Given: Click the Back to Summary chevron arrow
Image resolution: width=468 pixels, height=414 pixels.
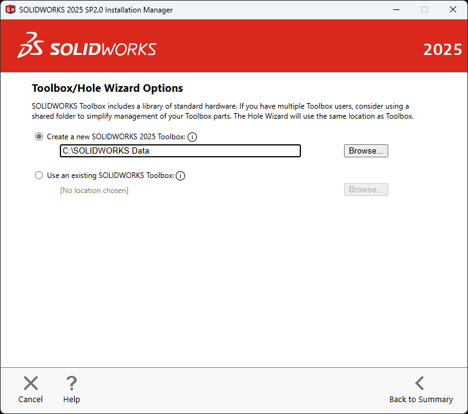Looking at the screenshot, I should (x=420, y=383).
